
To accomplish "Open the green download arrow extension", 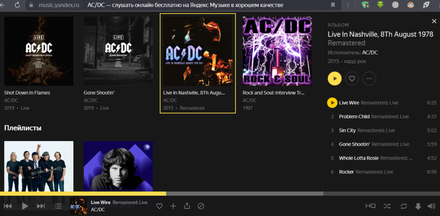I will (x=380, y=5).
